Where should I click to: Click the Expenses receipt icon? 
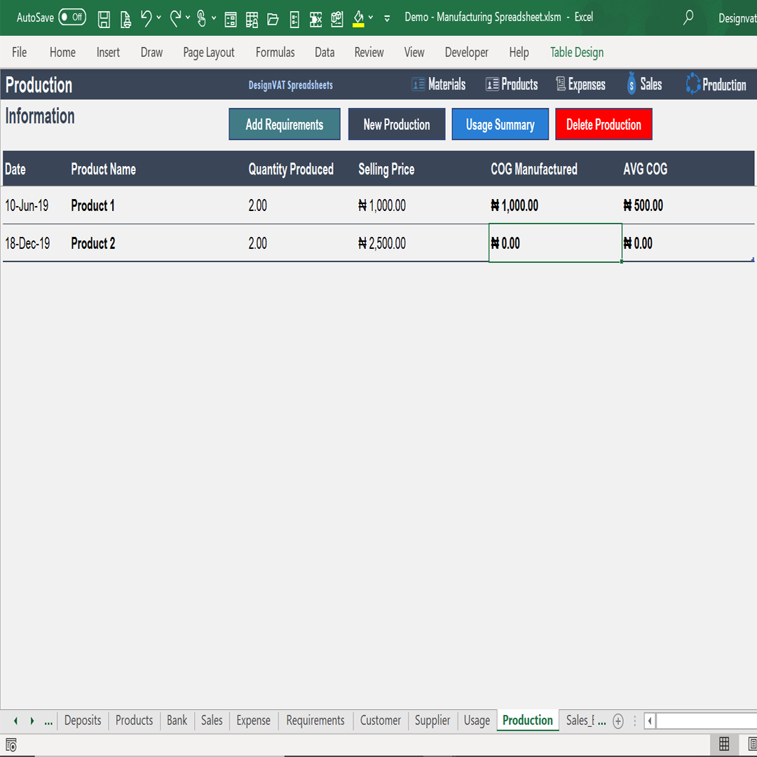pos(559,84)
